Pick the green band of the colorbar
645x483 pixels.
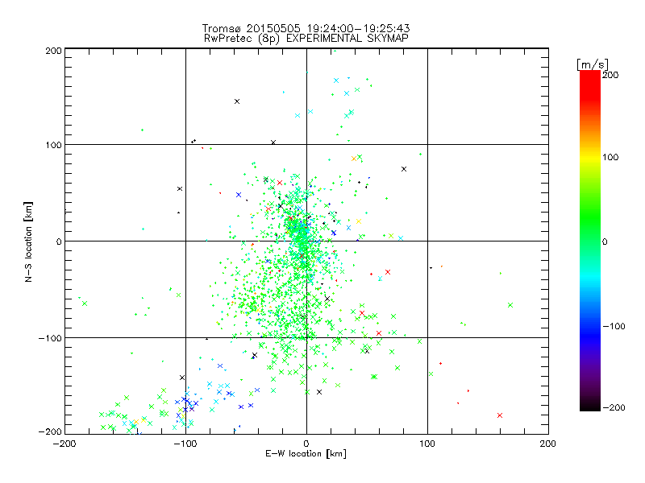pos(590,217)
